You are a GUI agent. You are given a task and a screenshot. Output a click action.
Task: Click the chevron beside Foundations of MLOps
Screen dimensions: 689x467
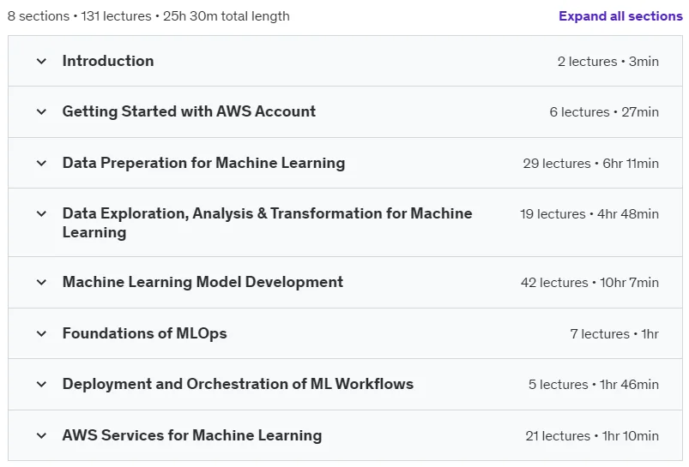click(41, 333)
